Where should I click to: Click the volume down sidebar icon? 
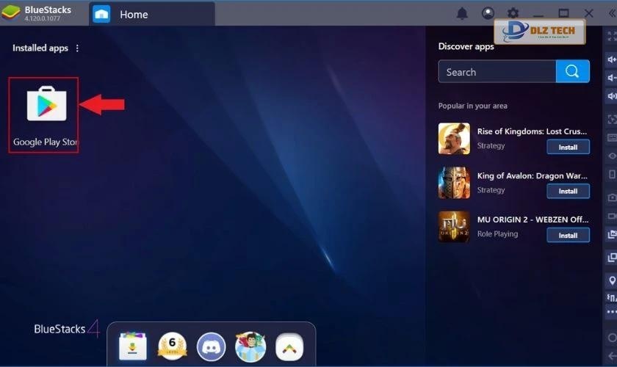click(x=612, y=78)
